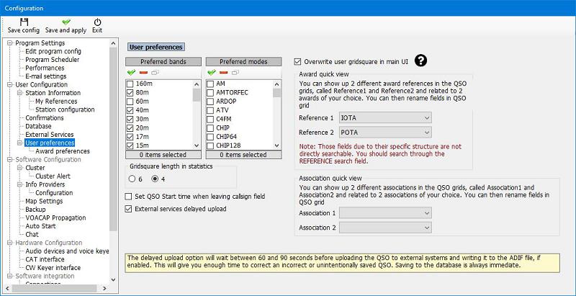Open the Association 1 dropdown
The height and width of the screenshot is (296, 576).
(x=385, y=213)
